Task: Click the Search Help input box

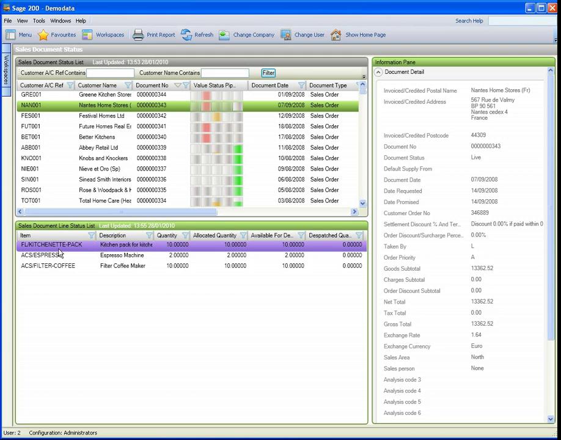Action: (522, 21)
